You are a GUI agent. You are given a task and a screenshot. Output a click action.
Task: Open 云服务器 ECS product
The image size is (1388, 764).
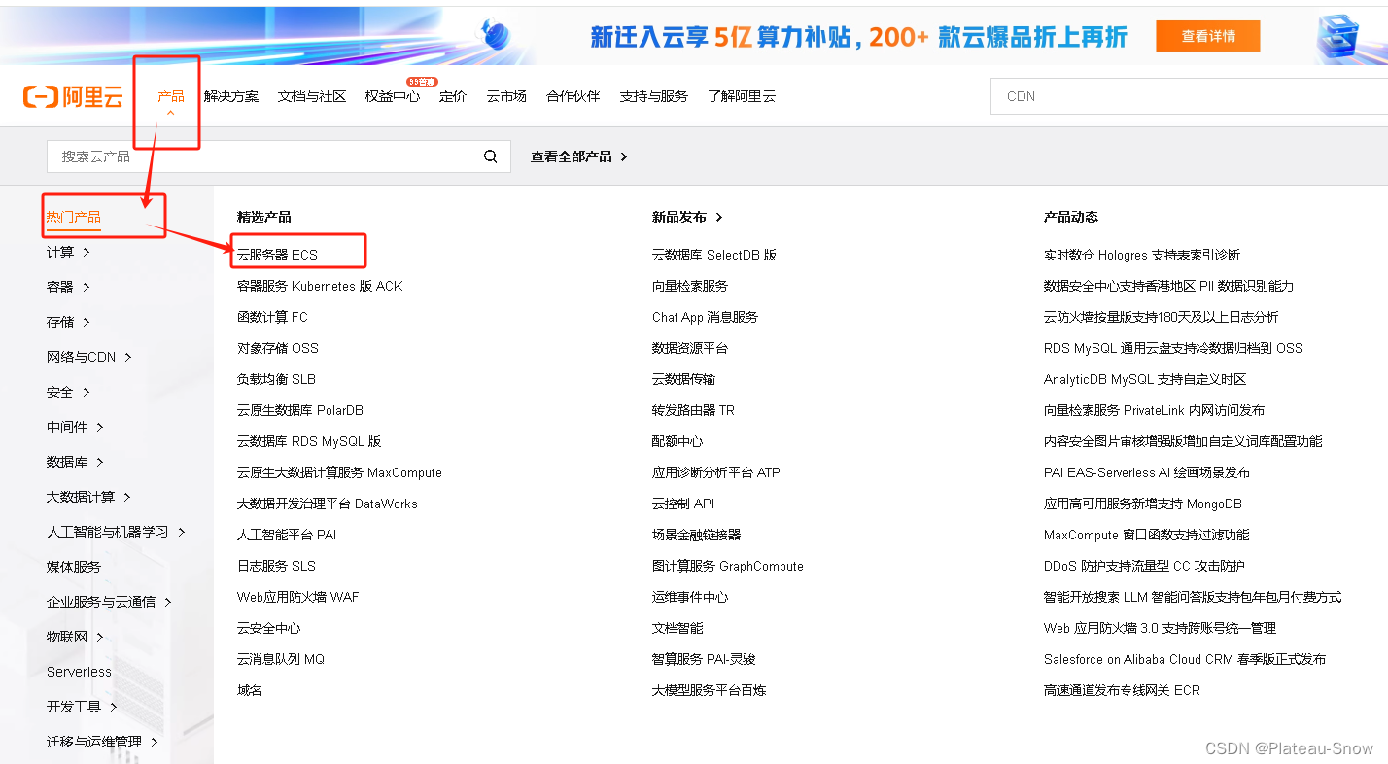tap(277, 255)
